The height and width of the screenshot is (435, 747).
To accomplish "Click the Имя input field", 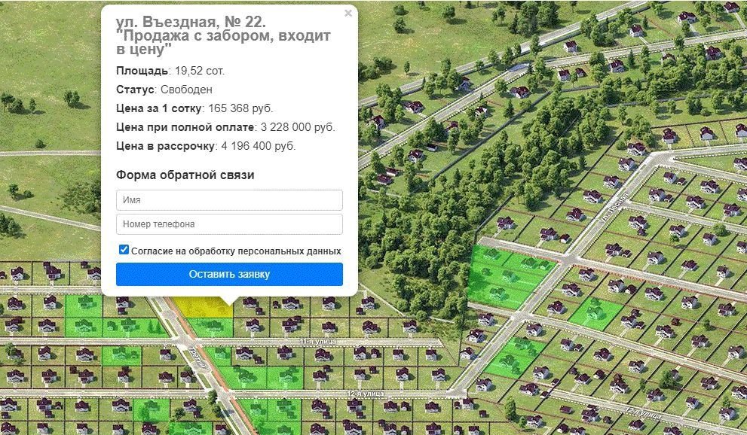I will pyautogui.click(x=229, y=200).
